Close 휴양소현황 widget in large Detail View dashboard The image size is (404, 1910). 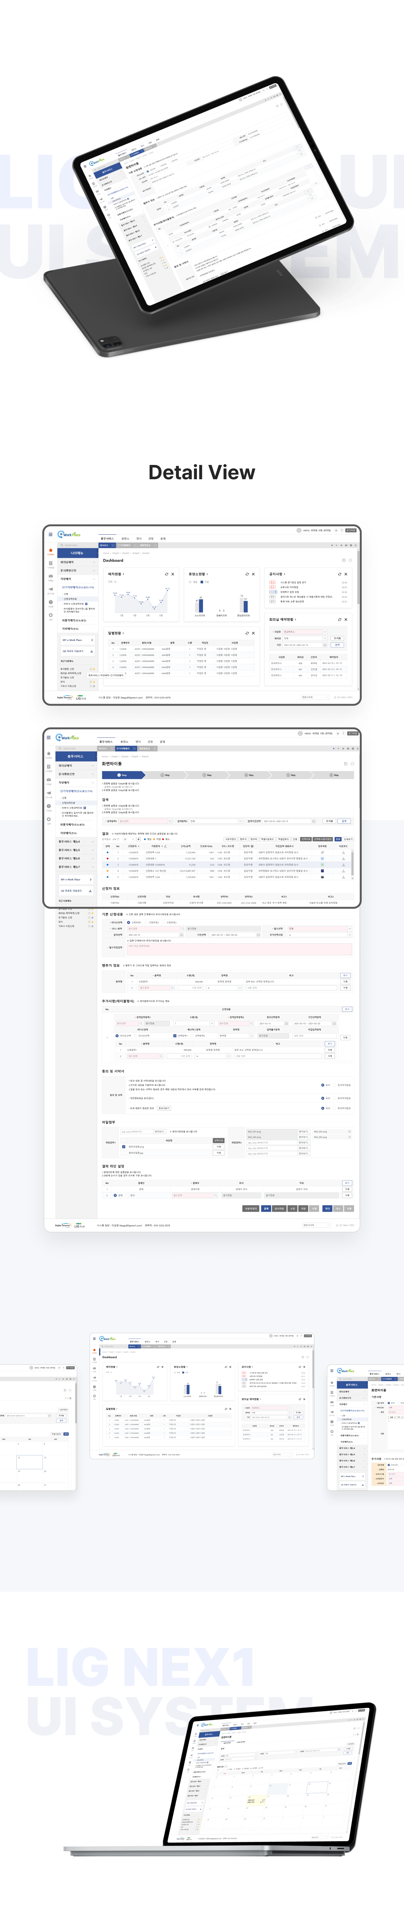(253, 574)
